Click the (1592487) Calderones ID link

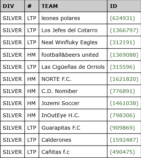coord(124,140)
